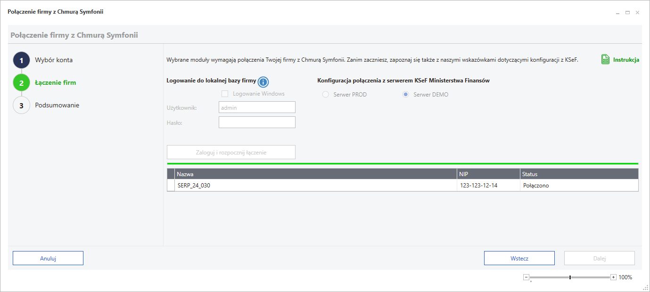Click Podsumowanie step label

pyautogui.click(x=57, y=105)
